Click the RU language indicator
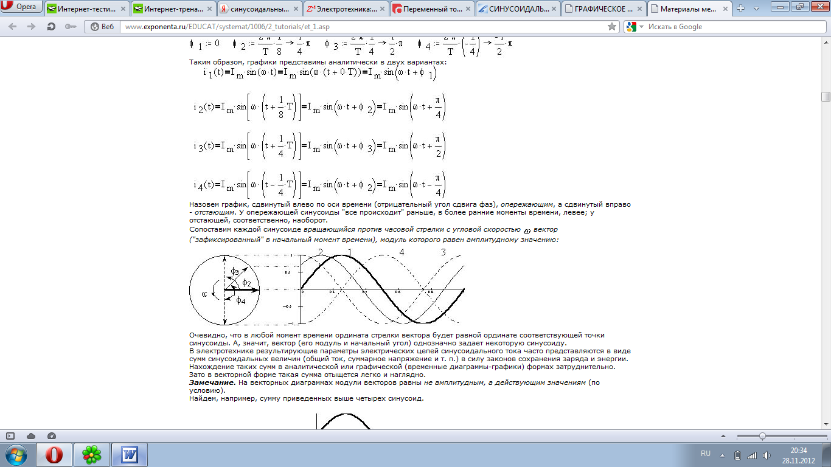The width and height of the screenshot is (831, 467). click(706, 454)
